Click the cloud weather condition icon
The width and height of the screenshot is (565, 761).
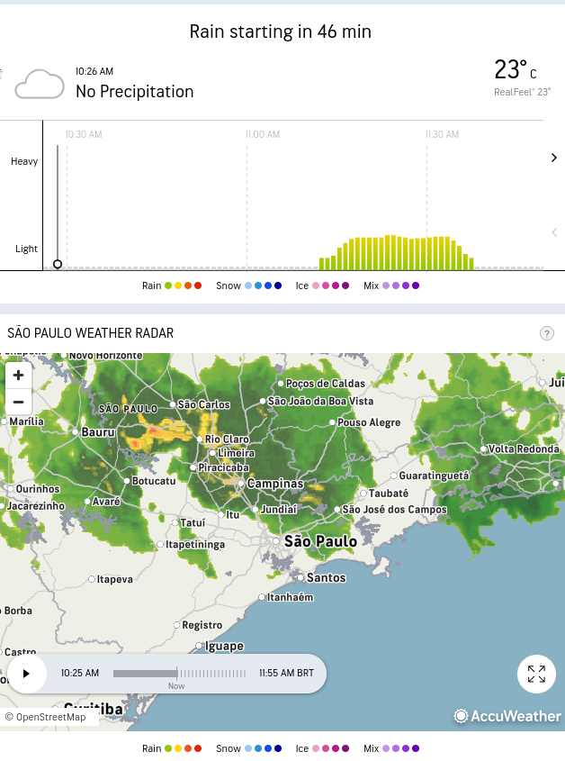click(40, 84)
